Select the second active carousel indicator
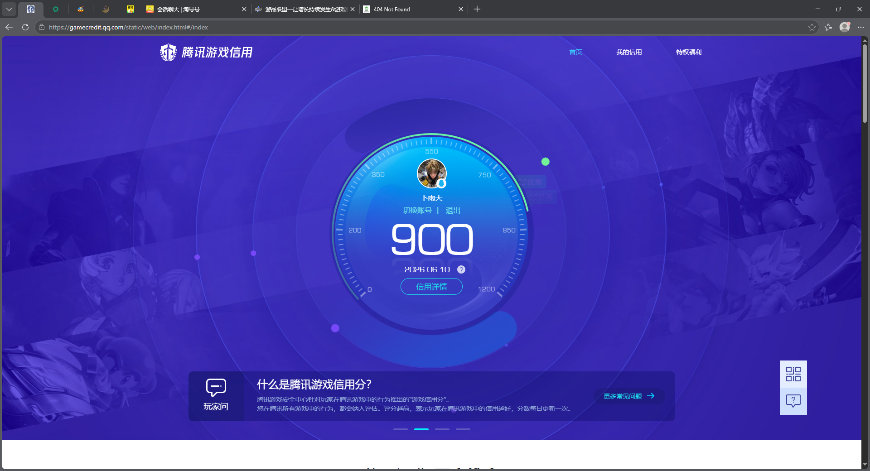This screenshot has width=870, height=471. click(421, 429)
